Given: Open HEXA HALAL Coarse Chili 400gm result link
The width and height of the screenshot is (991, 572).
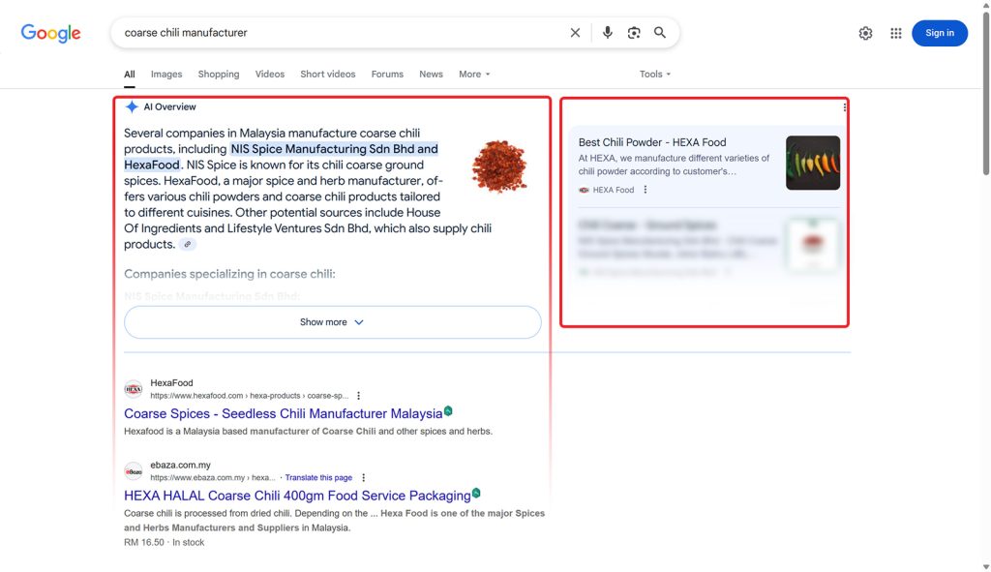Looking at the screenshot, I should click(297, 496).
